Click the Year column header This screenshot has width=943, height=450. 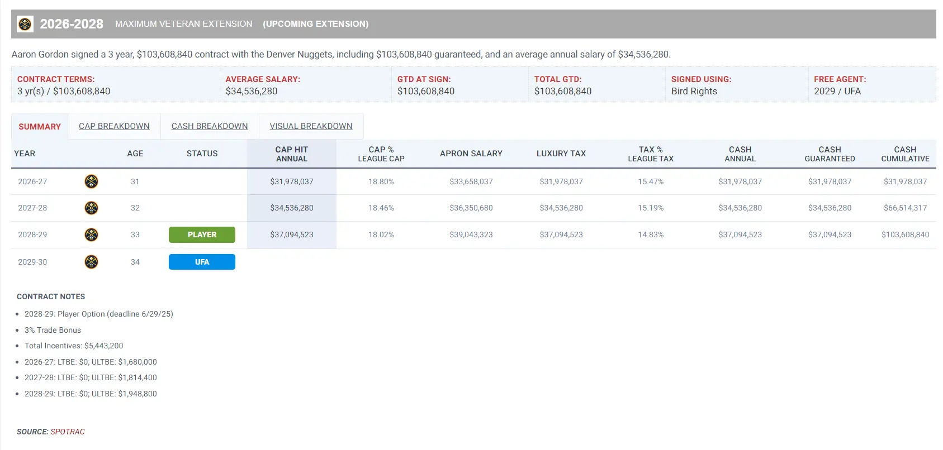(25, 154)
